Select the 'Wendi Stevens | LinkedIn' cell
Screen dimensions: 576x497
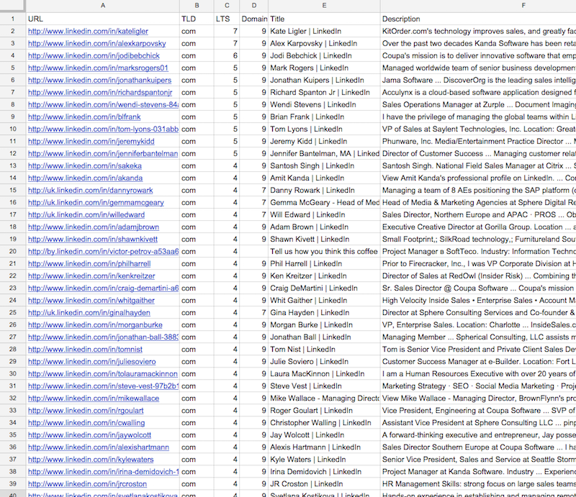[x=325, y=104]
